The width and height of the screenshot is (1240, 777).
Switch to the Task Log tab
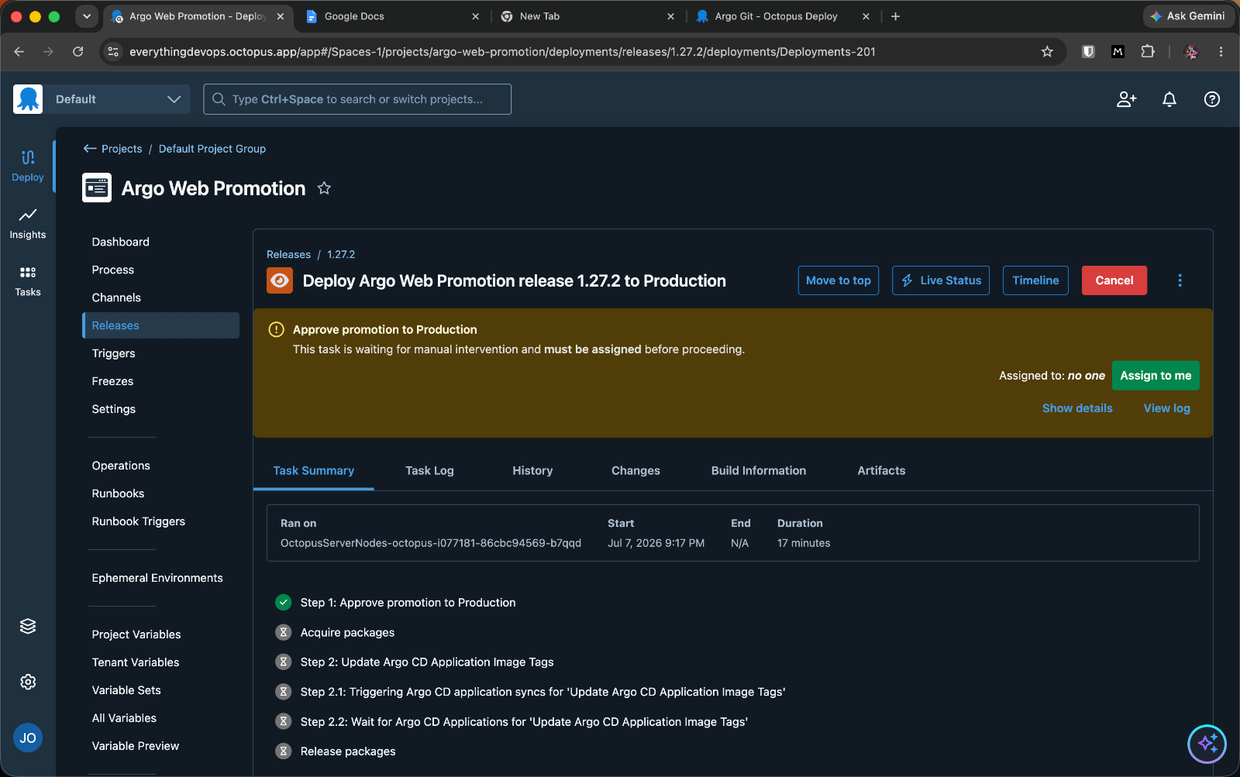pos(429,470)
